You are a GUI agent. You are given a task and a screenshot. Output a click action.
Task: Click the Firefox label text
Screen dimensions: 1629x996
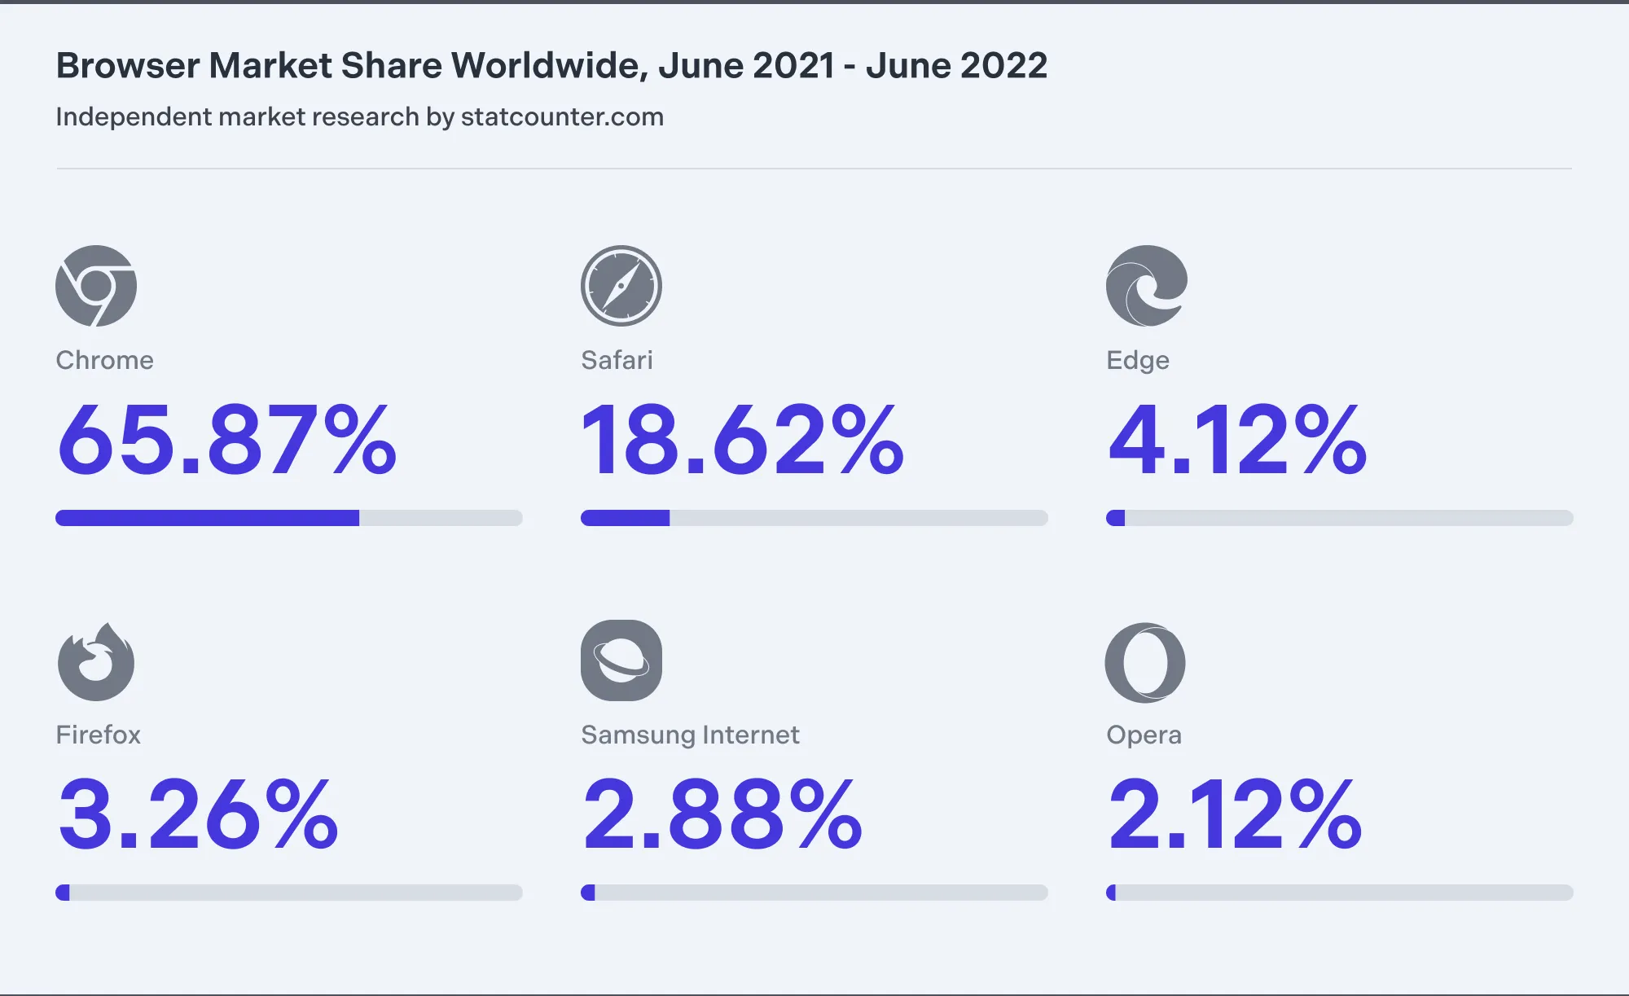(x=98, y=735)
